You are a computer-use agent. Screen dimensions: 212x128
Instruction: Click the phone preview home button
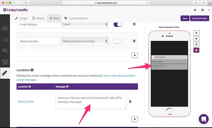[169, 111]
